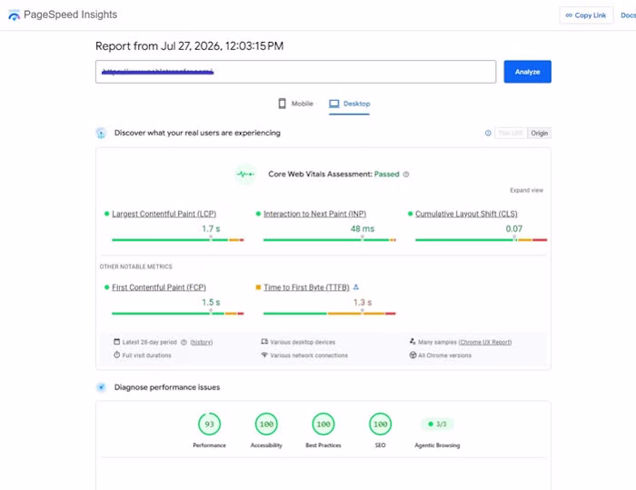Open Largest Contentful Paint (LCP) link

(164, 214)
